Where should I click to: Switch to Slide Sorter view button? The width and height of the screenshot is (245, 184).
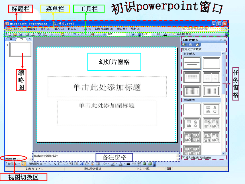(x=11, y=159)
